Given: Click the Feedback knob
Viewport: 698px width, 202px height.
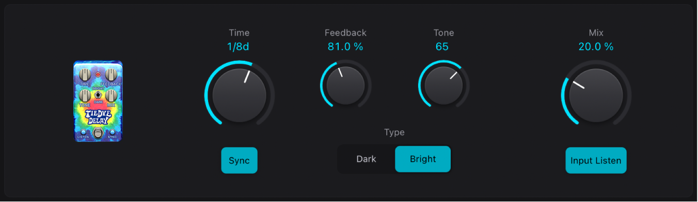Looking at the screenshot, I should [346, 85].
